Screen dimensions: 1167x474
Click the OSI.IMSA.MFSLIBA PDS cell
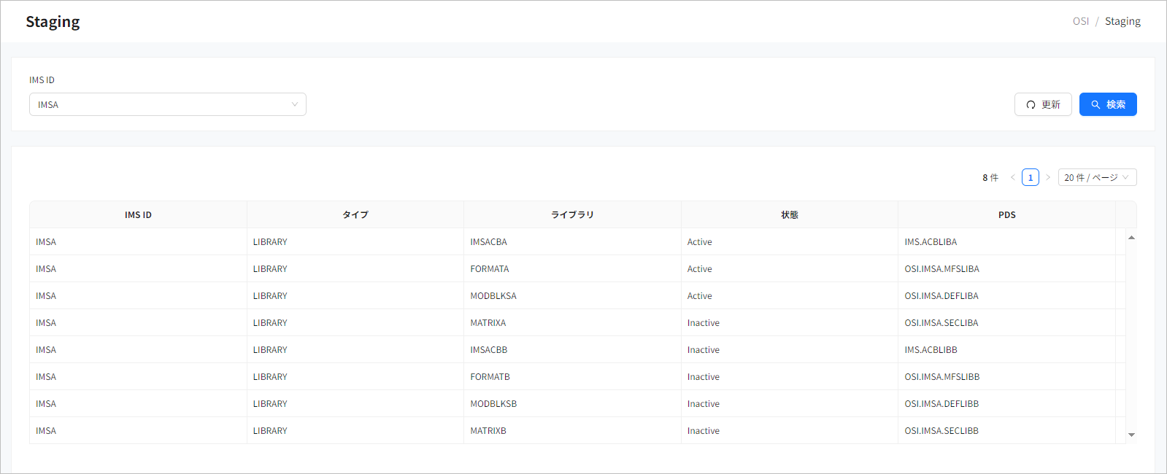tap(941, 268)
